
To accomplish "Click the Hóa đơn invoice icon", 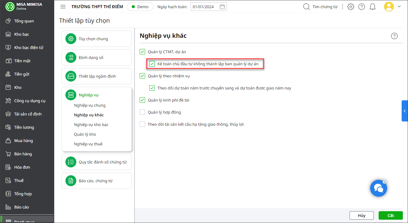I will pyautogui.click(x=8, y=167).
